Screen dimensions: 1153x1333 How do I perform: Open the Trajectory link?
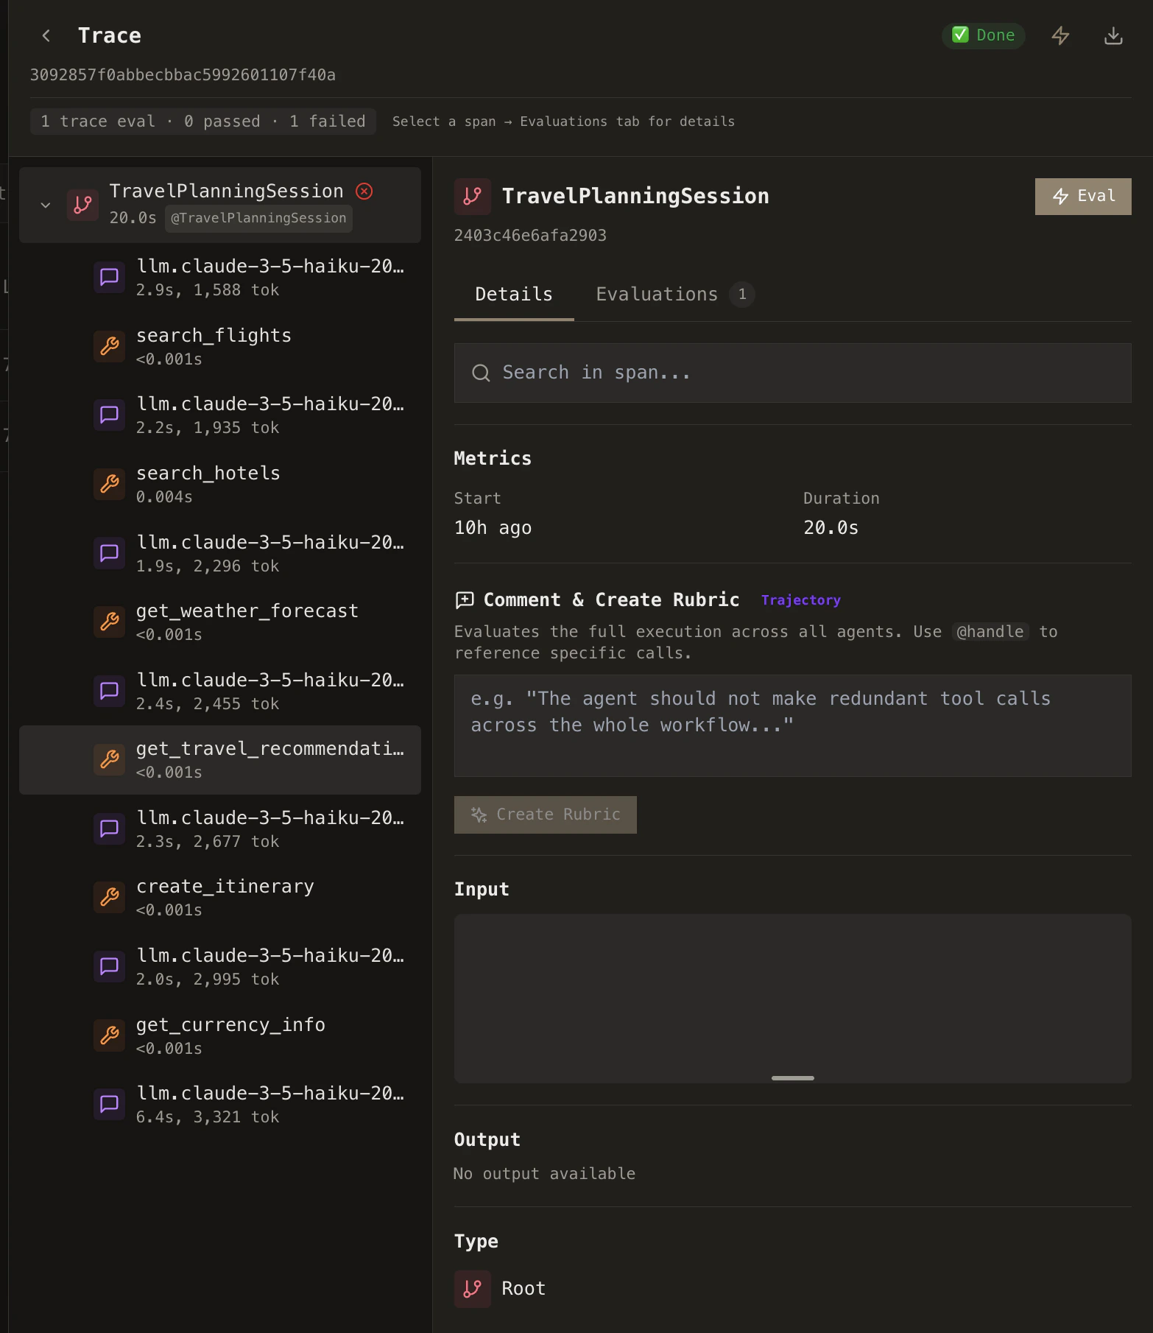pyautogui.click(x=800, y=599)
